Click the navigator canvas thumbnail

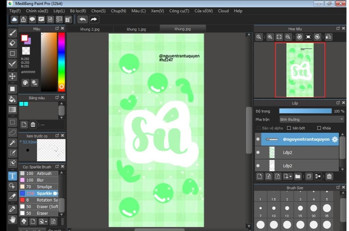(x=300, y=70)
